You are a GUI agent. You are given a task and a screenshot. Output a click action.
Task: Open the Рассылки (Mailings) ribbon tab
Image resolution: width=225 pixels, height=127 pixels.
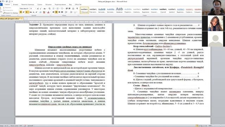[49, 5]
